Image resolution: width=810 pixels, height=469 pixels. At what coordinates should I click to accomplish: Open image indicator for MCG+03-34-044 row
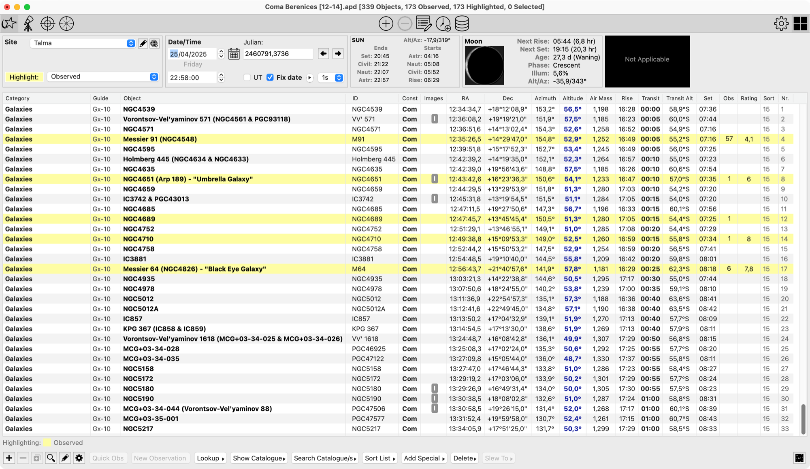(434, 409)
